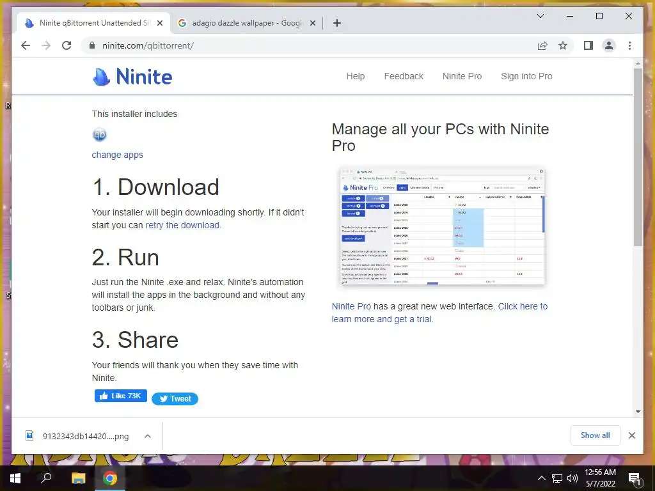This screenshot has height=491, width=655.
Task: Open the Windows Start menu
Action: click(x=15, y=478)
